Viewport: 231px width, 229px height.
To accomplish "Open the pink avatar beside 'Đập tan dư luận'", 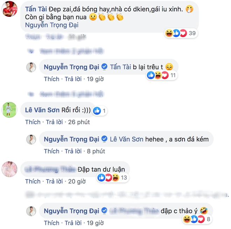I will [x=9, y=169].
